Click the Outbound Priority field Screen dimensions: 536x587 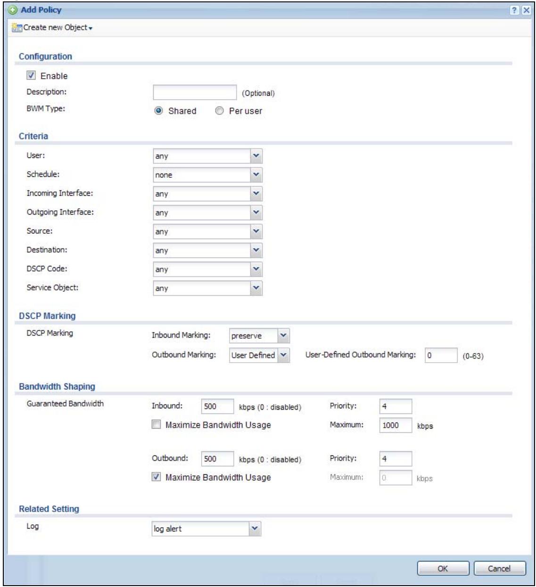click(x=396, y=459)
